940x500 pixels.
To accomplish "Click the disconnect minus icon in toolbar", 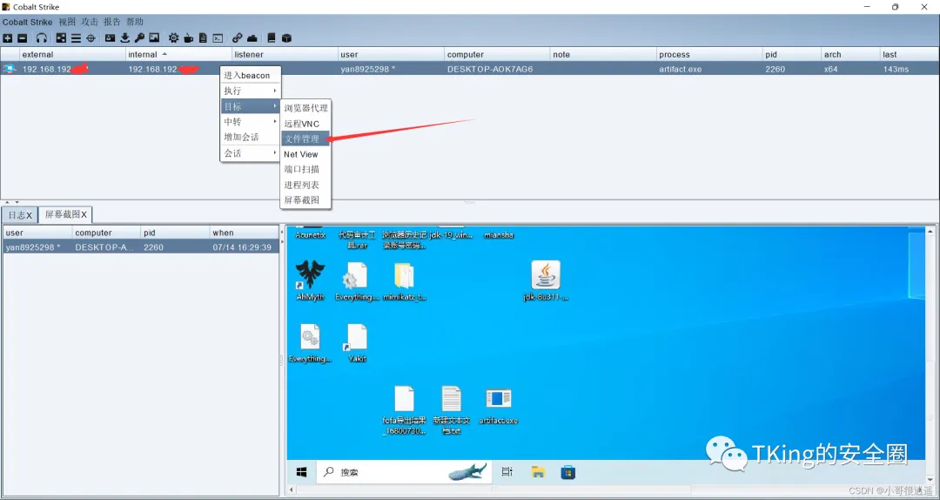I will (22, 37).
